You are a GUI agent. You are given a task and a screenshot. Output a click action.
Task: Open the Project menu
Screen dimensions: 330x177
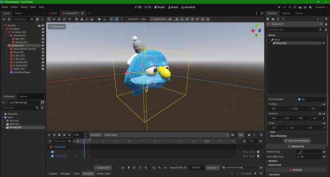click(x=14, y=7)
